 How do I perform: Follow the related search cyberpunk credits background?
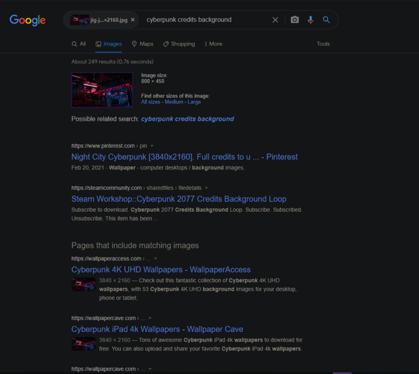click(x=187, y=119)
